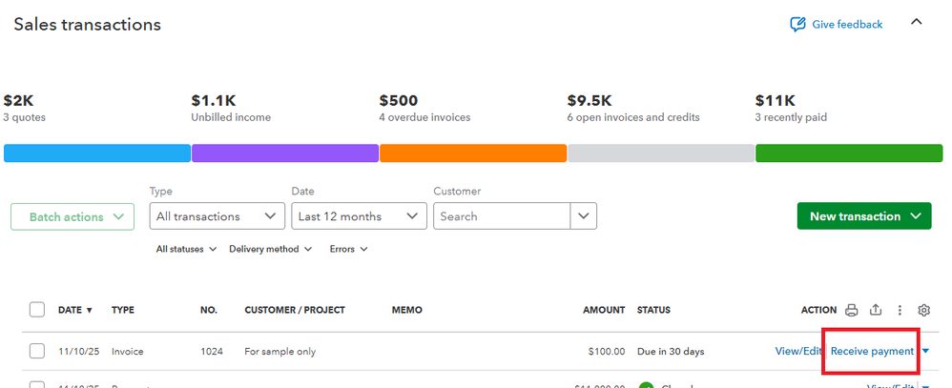Image resolution: width=952 pixels, height=388 pixels.
Task: Open table settings gear icon
Action: (923, 310)
